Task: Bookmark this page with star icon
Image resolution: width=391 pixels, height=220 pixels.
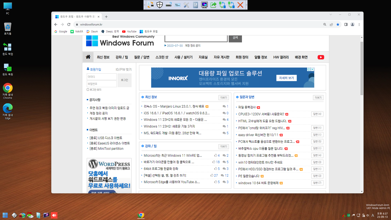Action: point(338,24)
